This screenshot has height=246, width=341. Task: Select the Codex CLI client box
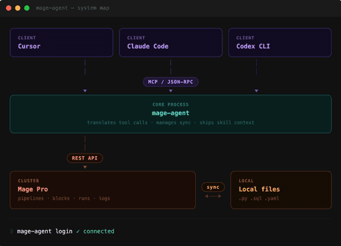coord(280,43)
